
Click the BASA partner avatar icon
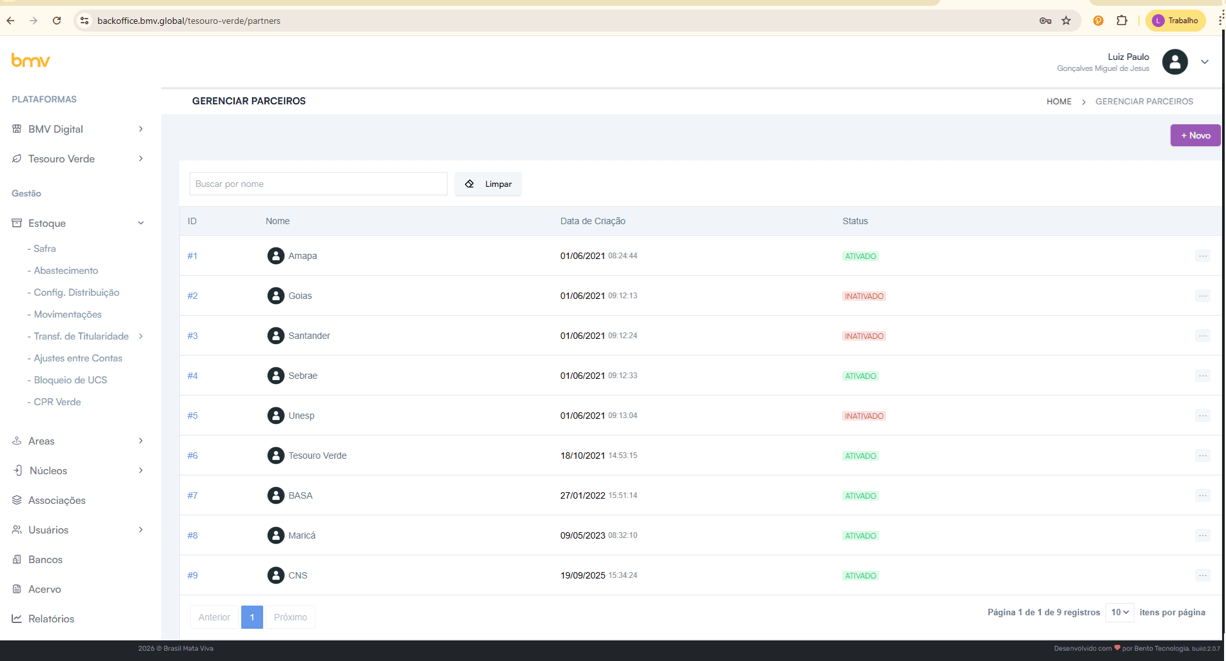(275, 495)
